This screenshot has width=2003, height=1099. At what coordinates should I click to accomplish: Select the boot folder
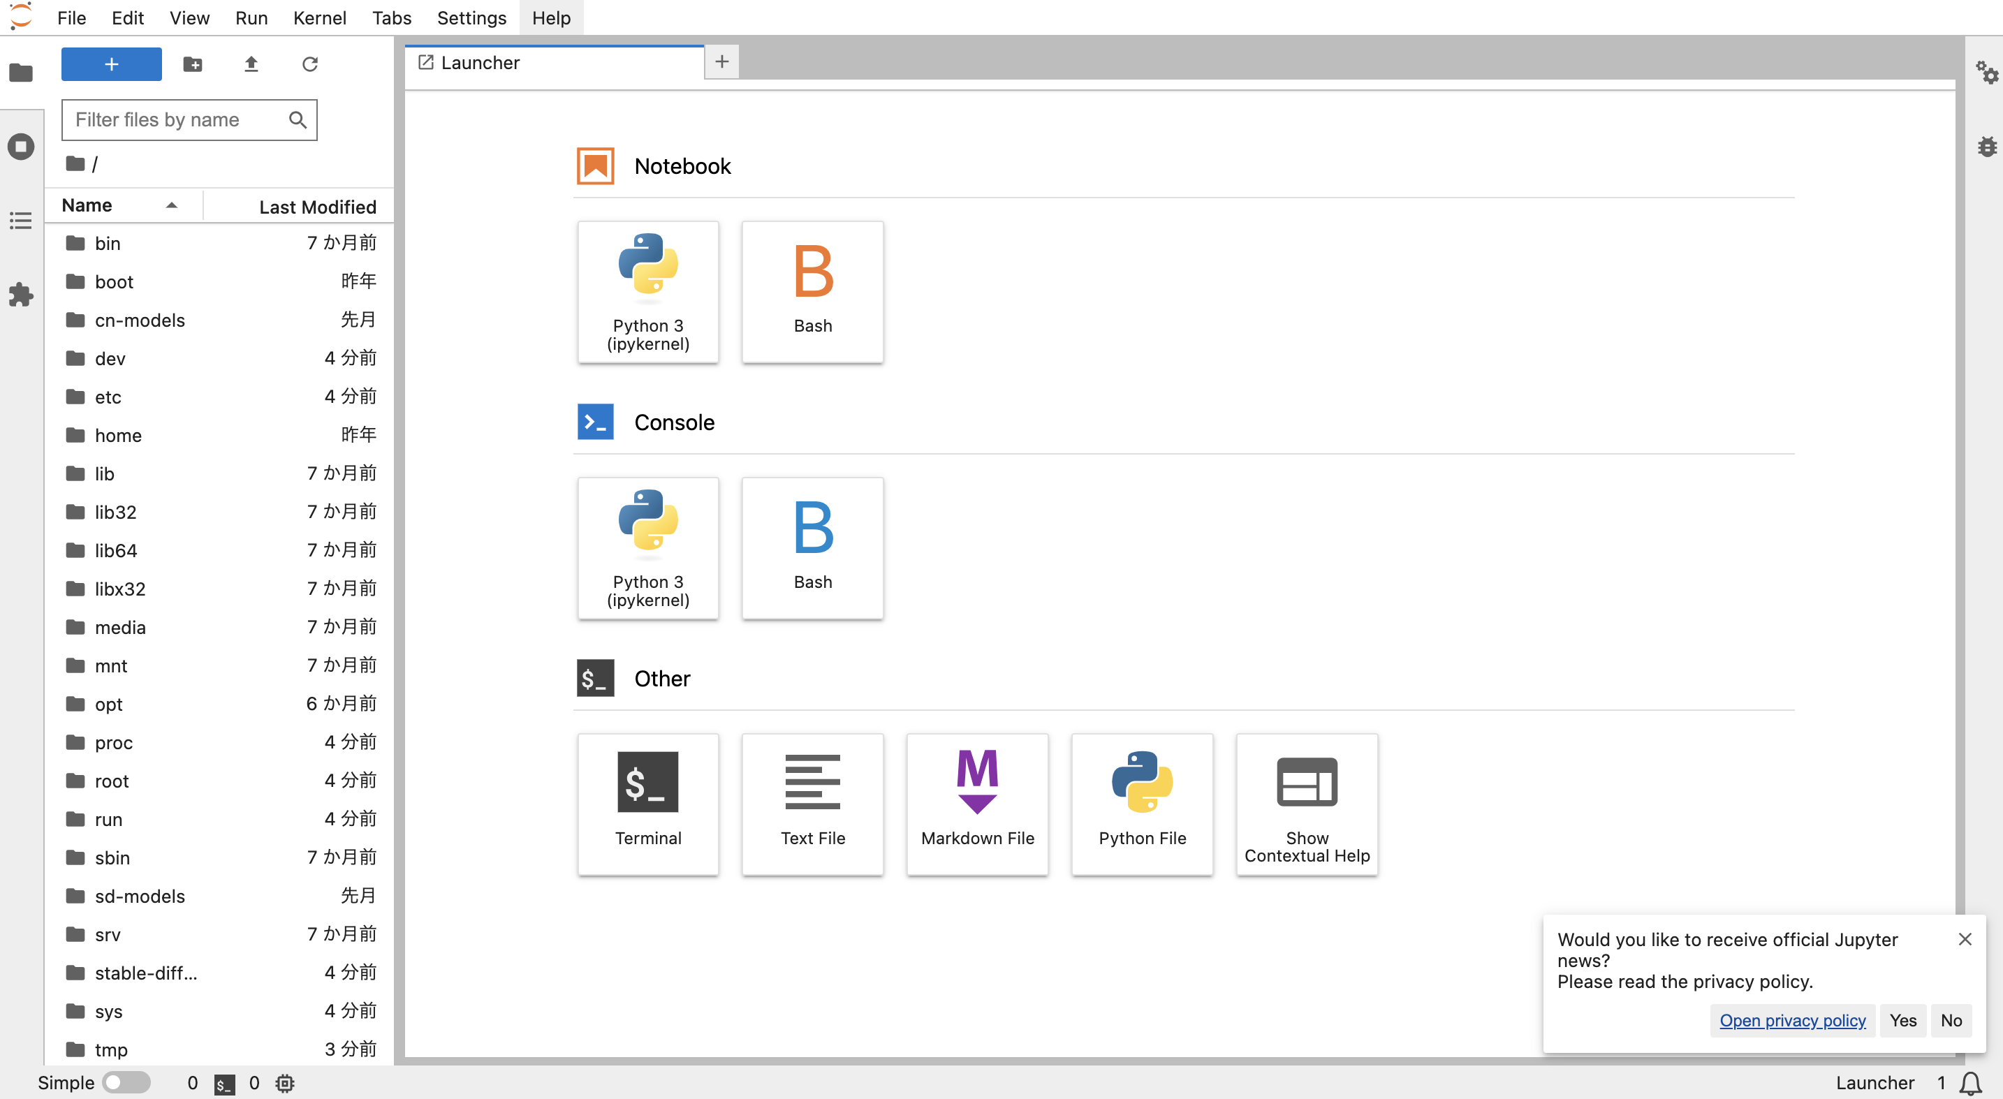(219, 281)
